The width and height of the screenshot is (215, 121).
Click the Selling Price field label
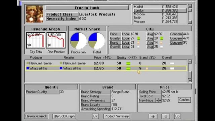(150, 92)
